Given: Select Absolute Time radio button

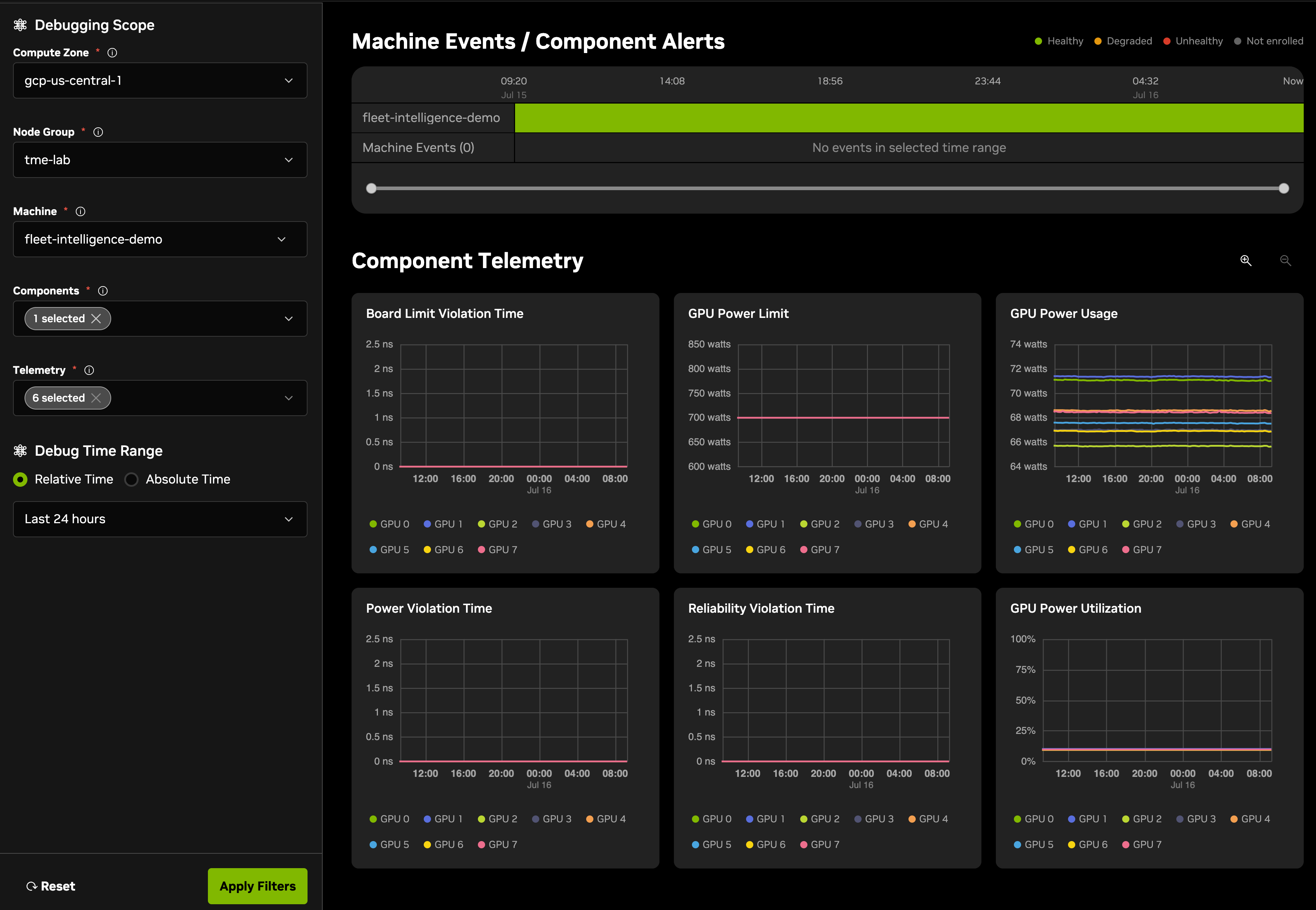Looking at the screenshot, I should (131, 480).
